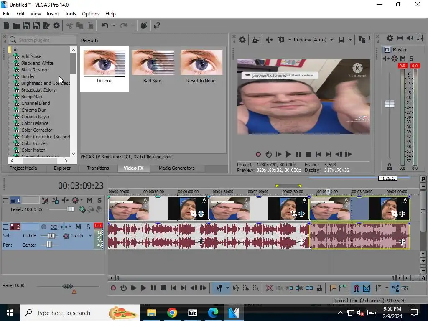Click Record button in timeline transport
428x321 pixels.
click(113, 288)
